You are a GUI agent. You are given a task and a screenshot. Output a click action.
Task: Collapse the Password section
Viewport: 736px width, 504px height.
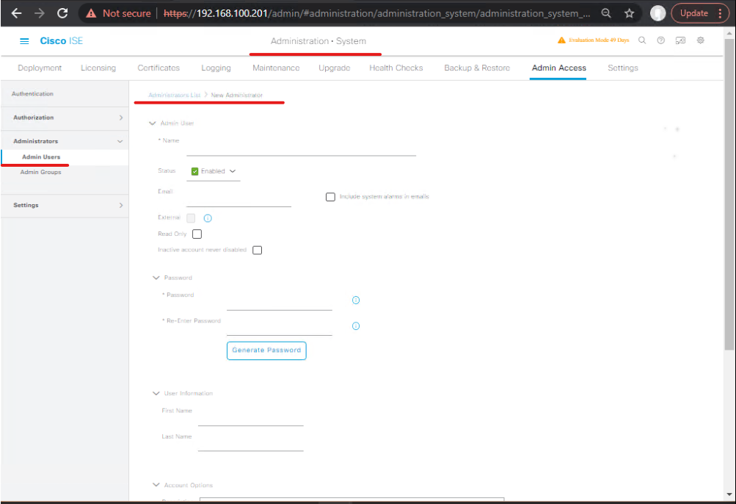coord(156,278)
